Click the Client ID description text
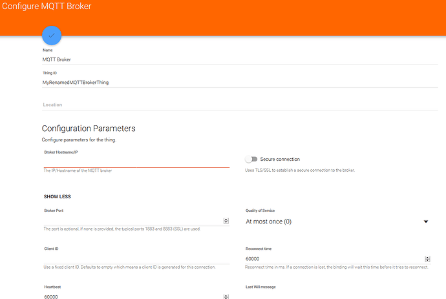Image resolution: width=446 pixels, height=299 pixels. 129,267
